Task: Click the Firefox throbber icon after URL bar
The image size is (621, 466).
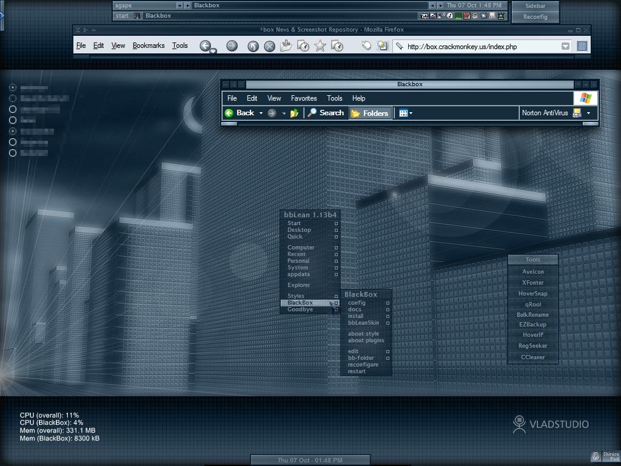Action: tap(582, 46)
